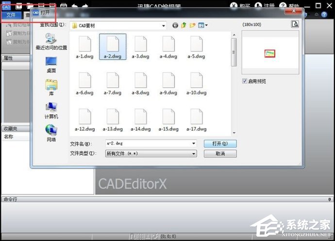Expand the CAD素材 look-in dropdown
This screenshot has width=335, height=241.
(x=164, y=25)
